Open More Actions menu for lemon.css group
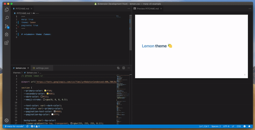 point(128,68)
